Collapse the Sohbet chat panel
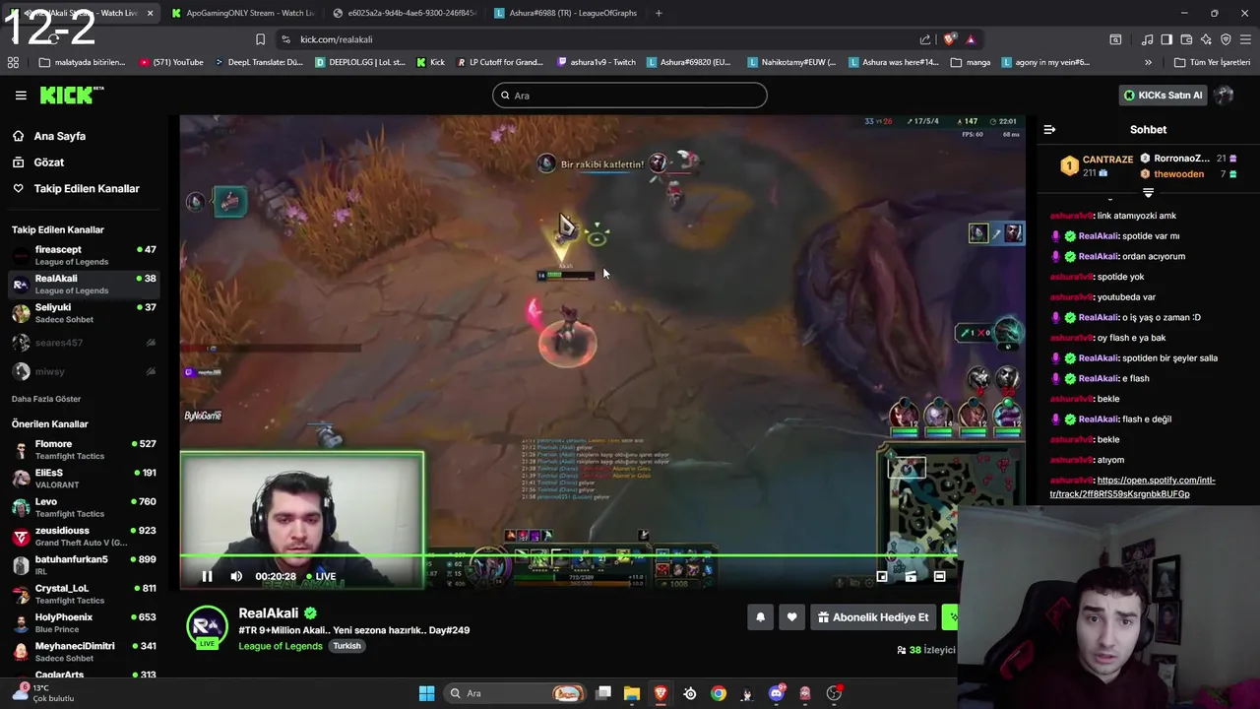Viewport: 1260px width, 709px height. click(1049, 130)
